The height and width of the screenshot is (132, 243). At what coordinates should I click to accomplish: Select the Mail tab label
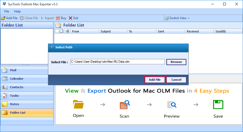[13, 70]
